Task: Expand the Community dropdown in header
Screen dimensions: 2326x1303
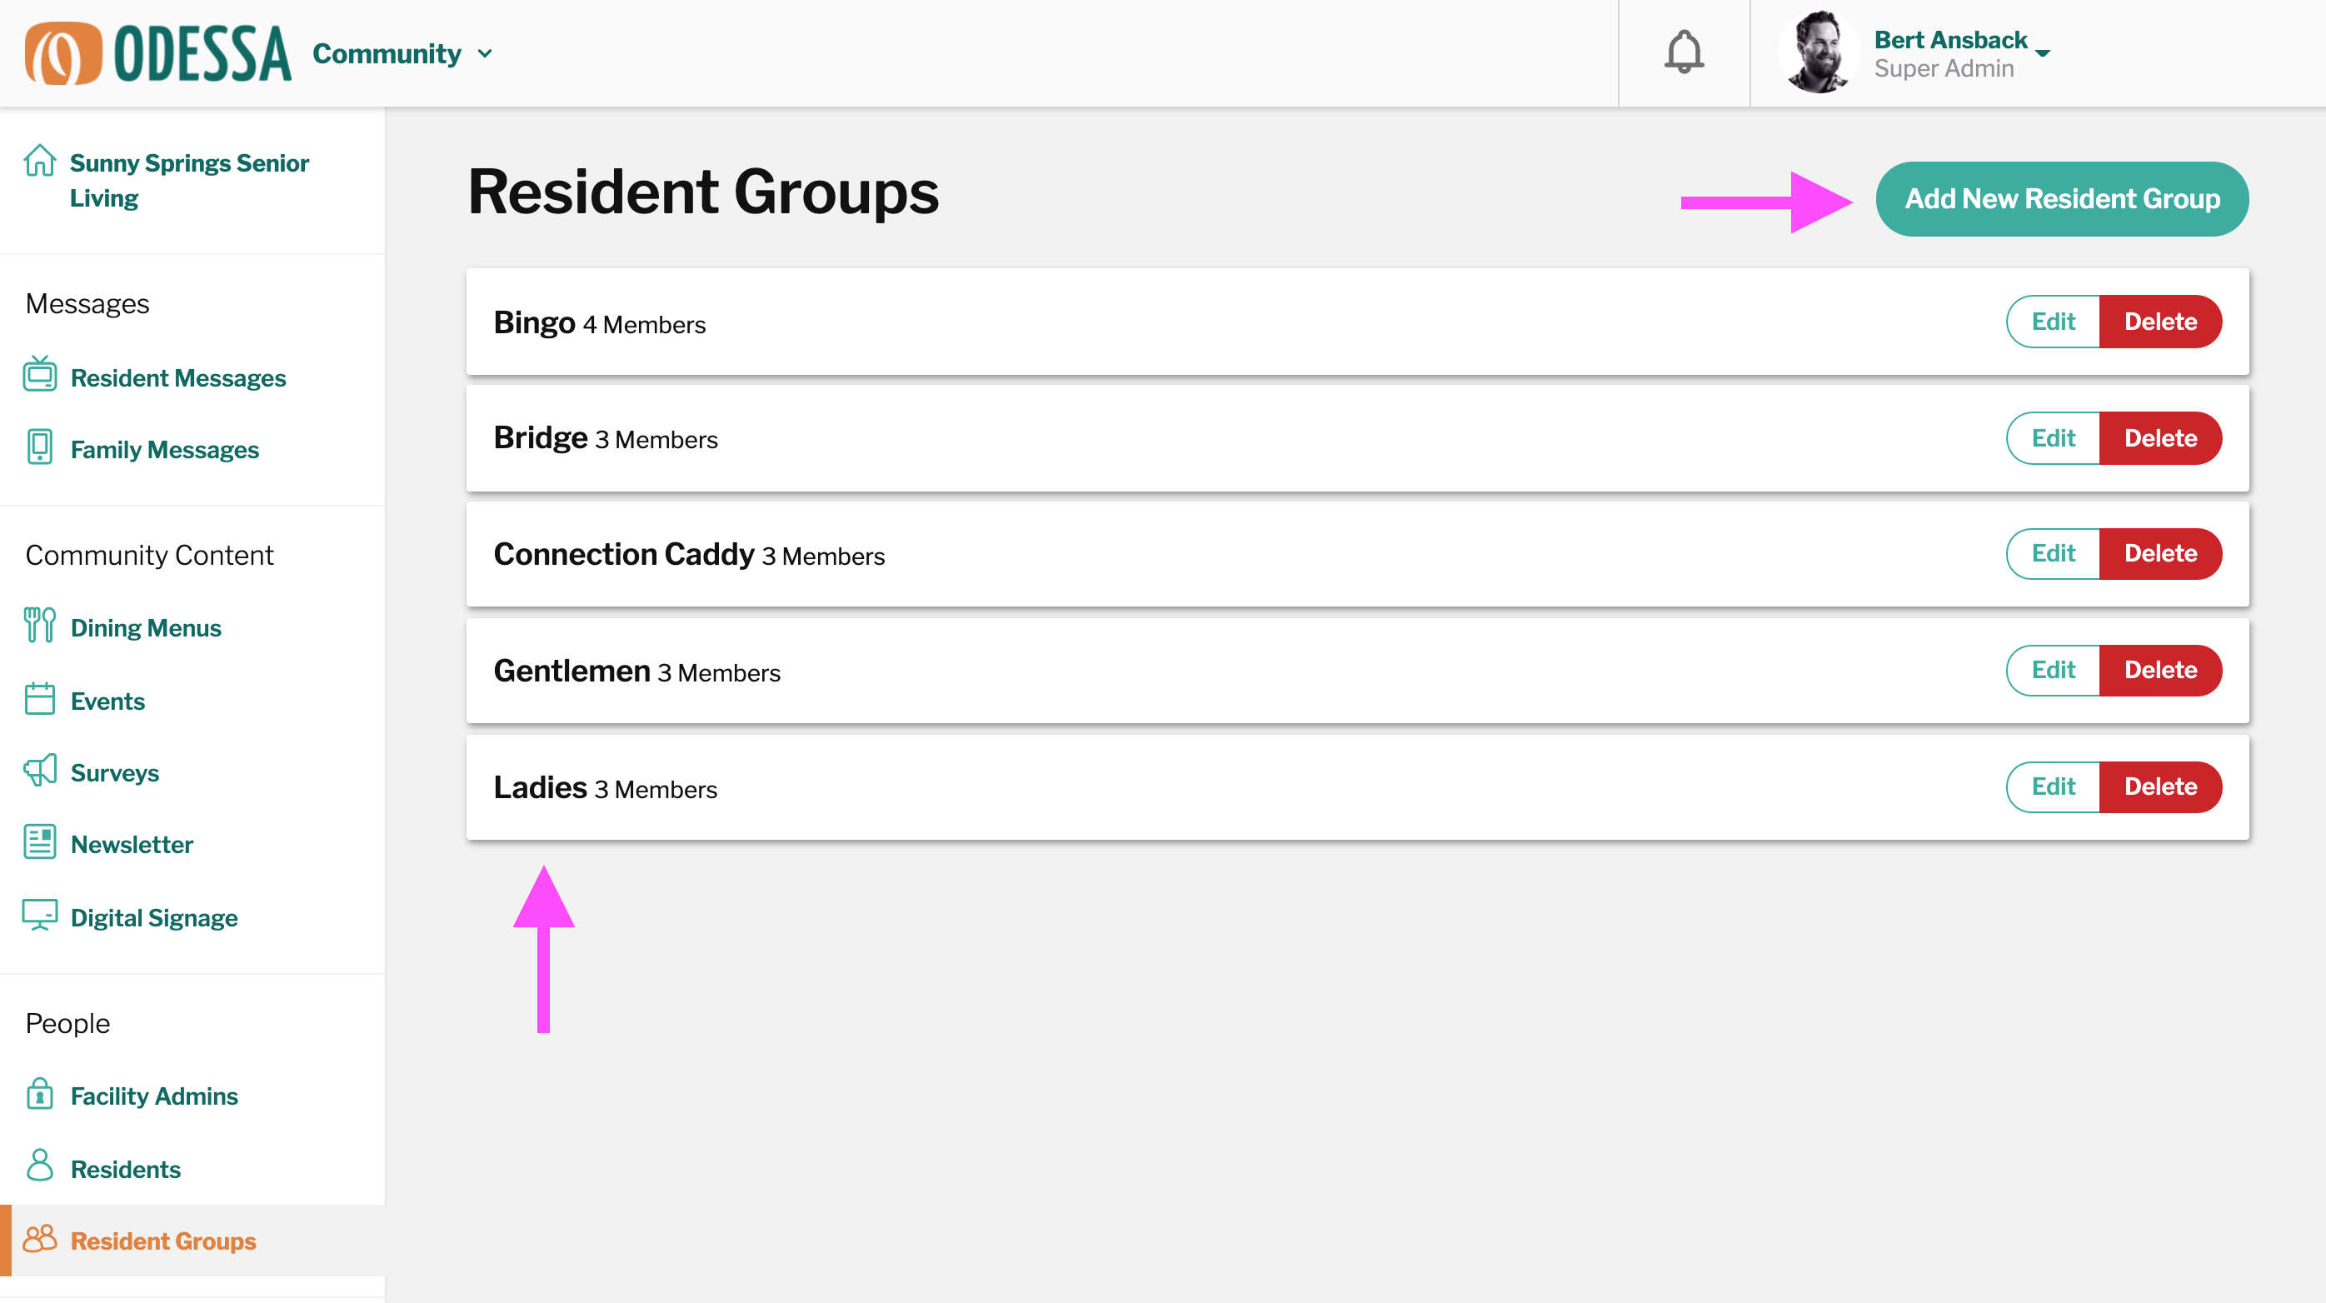Action: point(402,53)
